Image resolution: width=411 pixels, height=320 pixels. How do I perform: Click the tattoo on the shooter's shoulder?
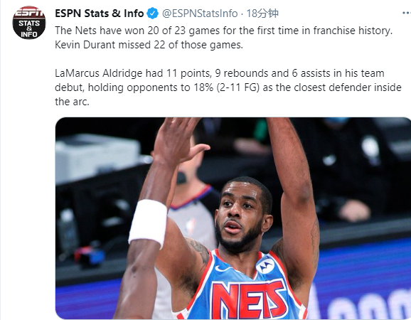[x=200, y=250]
